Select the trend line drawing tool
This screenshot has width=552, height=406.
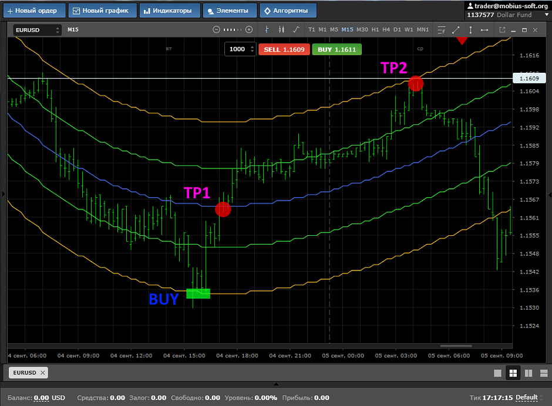pyautogui.click(x=456, y=29)
